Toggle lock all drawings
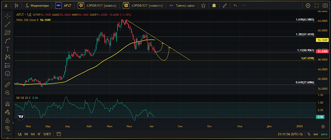Viewport: 331px width, 140px height. (x=7, y=120)
